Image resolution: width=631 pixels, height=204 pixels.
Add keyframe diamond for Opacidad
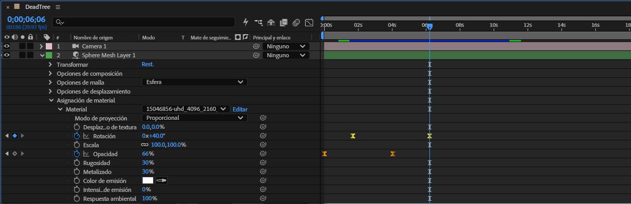pyautogui.click(x=15, y=154)
